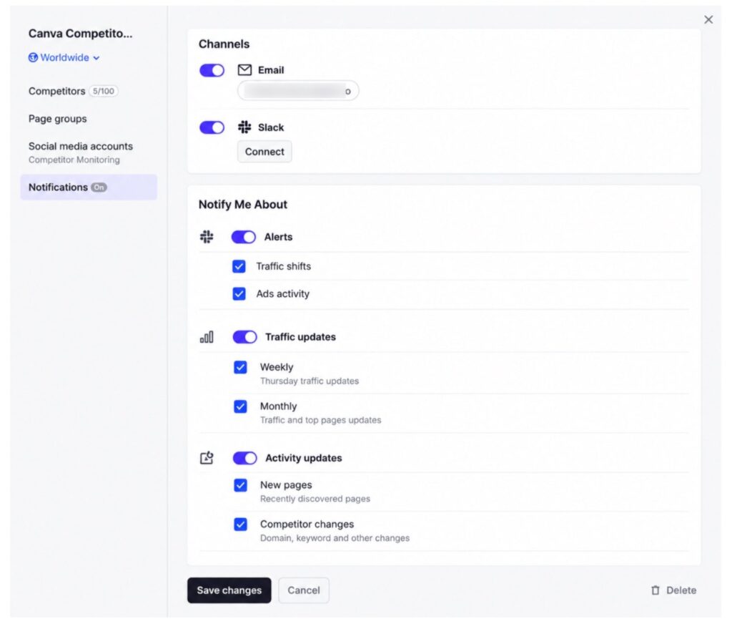Screen dimensions: 732x624
Task: Turn off Activity updates toggle
Action: [x=244, y=458]
